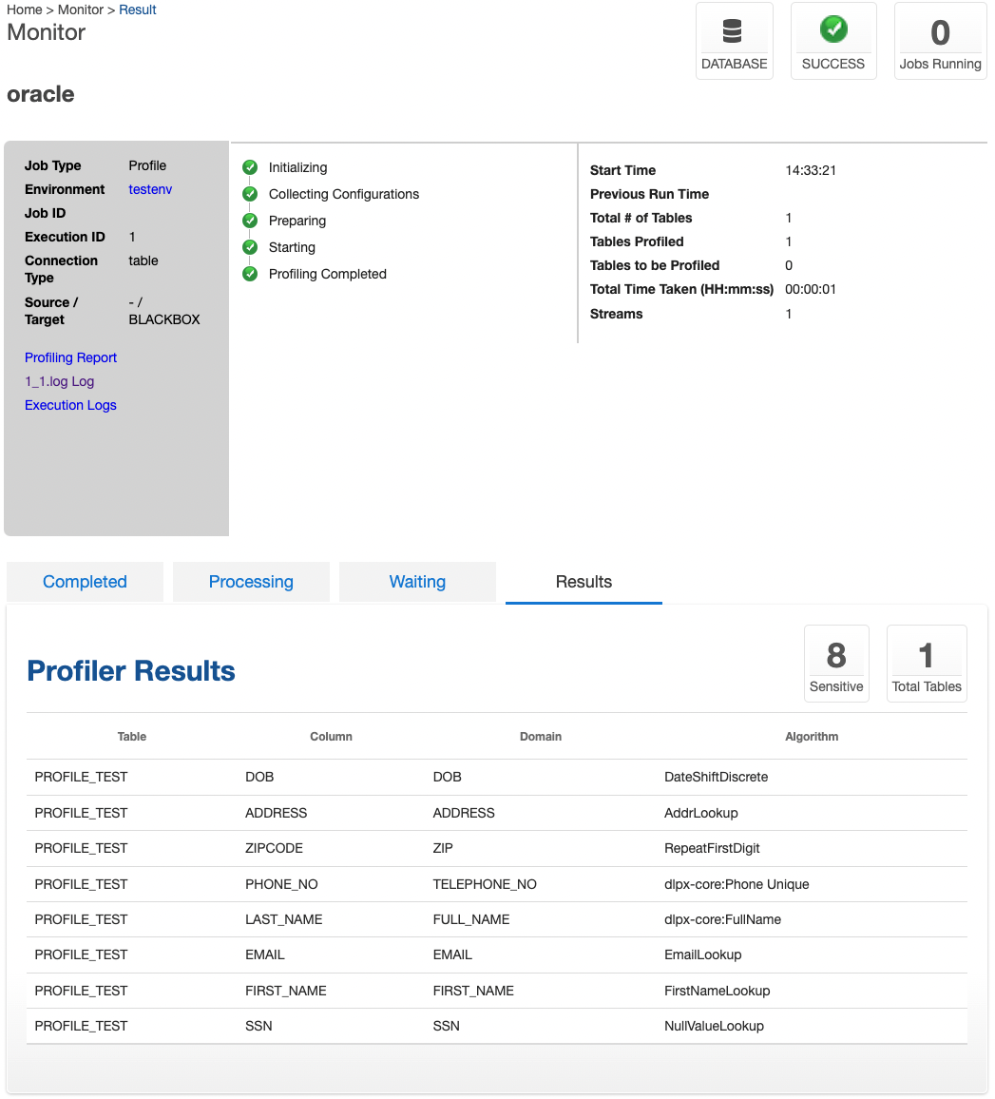995x1099 pixels.
Task: Open the Execution Logs
Action: point(70,405)
